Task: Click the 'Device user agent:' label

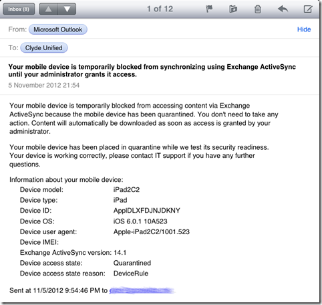Action: click(x=48, y=232)
